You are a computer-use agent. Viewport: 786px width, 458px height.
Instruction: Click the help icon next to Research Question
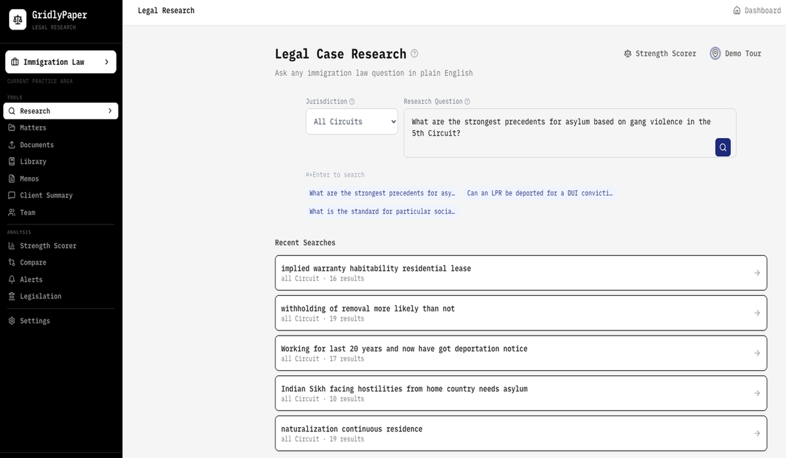point(467,101)
